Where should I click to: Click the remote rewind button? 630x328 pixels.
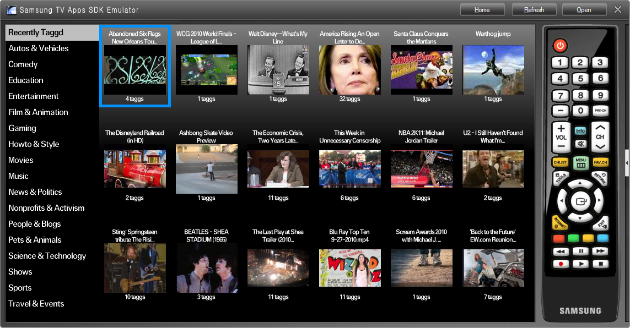click(x=561, y=252)
